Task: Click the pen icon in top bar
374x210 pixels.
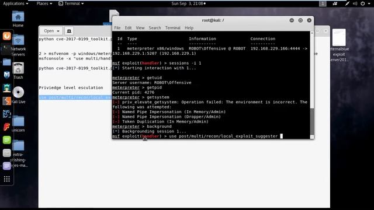Action: click(x=347, y=3)
